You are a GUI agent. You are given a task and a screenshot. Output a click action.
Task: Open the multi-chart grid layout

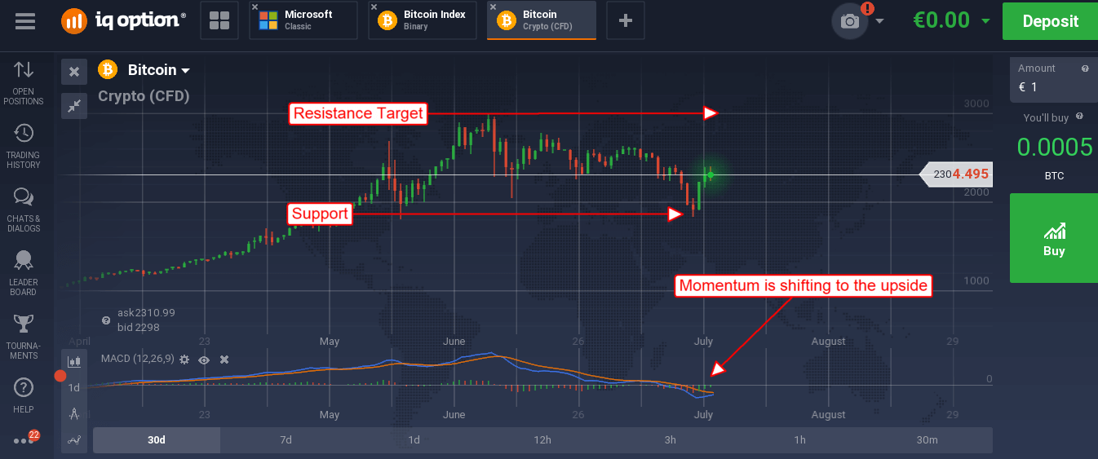pos(219,20)
